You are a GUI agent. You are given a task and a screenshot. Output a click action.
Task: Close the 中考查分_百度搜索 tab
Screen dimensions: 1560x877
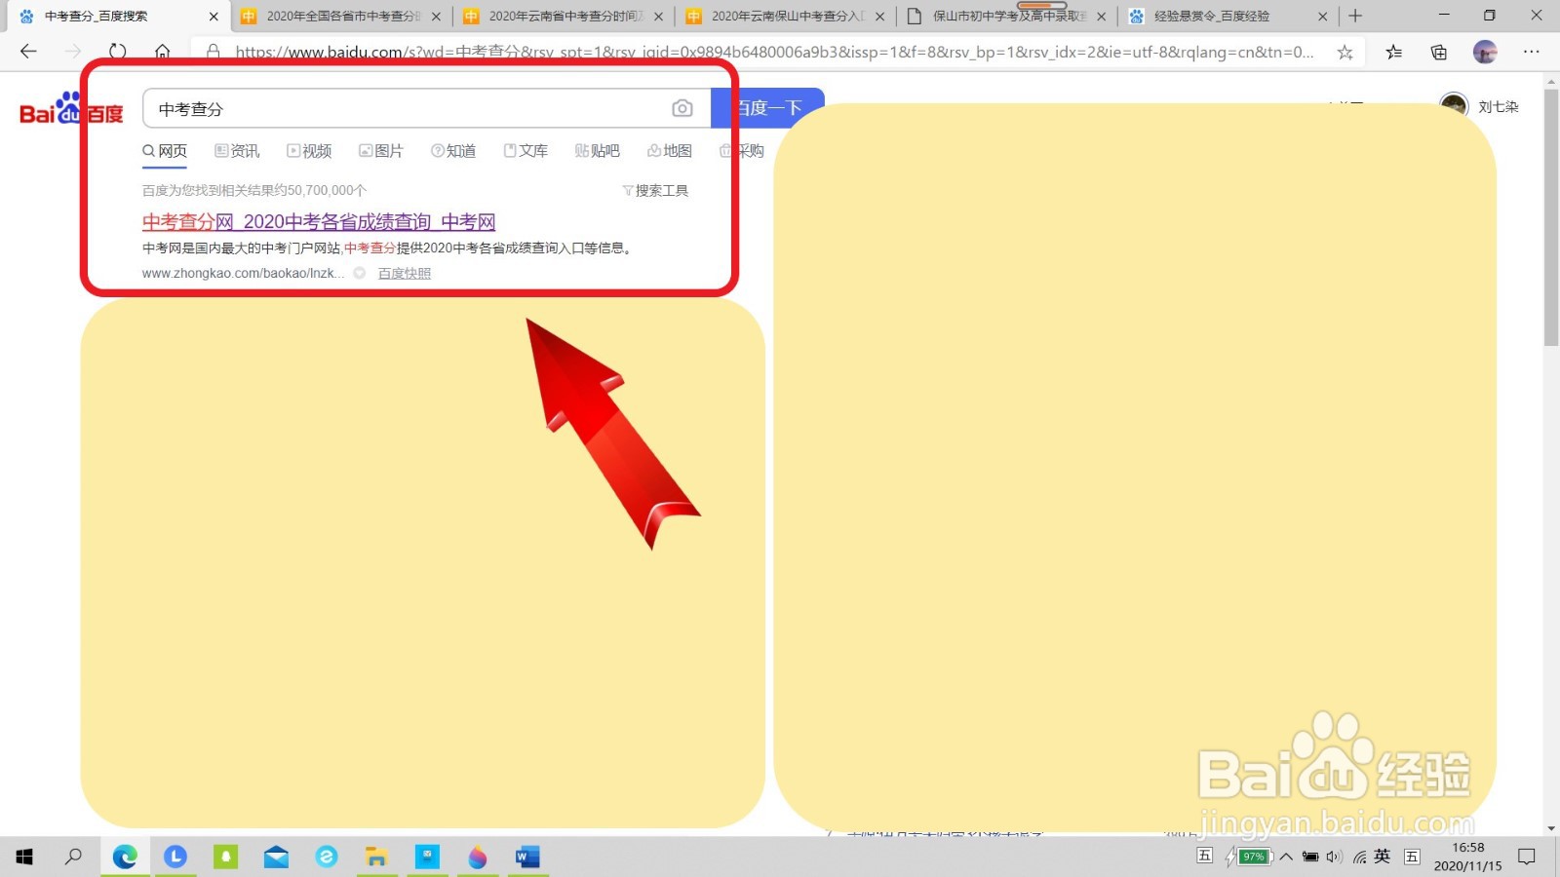click(x=214, y=17)
